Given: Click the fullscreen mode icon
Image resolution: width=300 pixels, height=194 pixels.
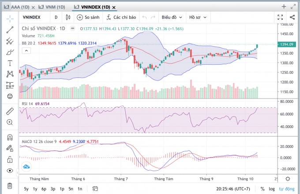Looking at the screenshot, I should coord(280,17).
